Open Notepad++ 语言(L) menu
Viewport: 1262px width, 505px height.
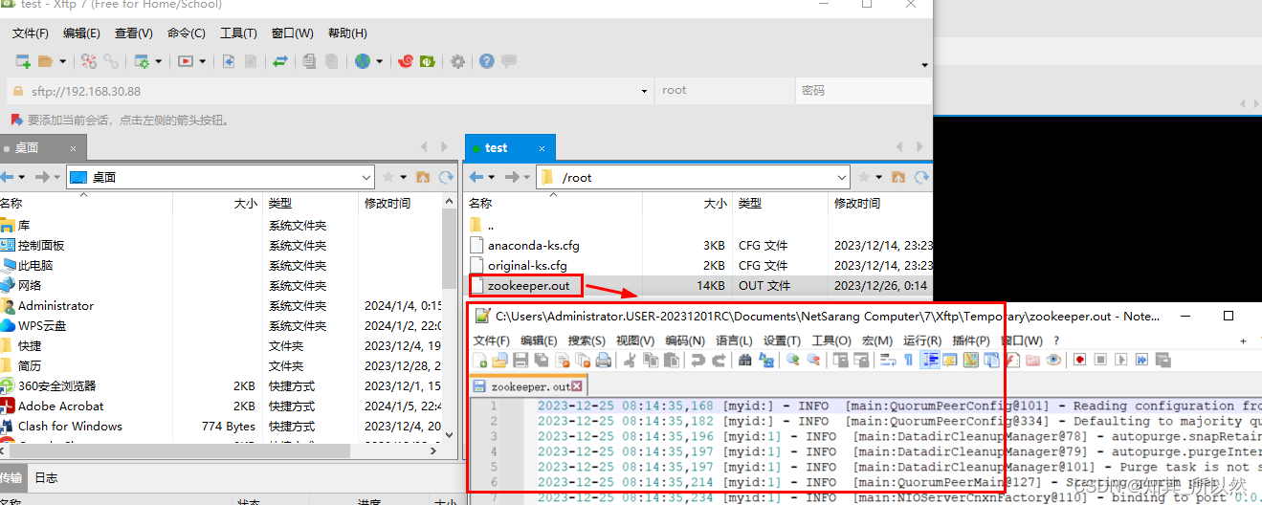(734, 340)
